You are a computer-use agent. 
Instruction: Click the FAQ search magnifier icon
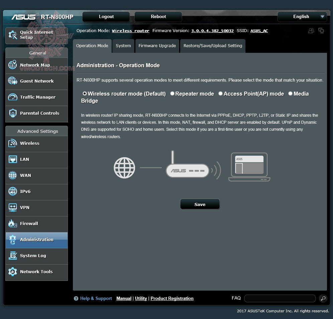pos(323,298)
